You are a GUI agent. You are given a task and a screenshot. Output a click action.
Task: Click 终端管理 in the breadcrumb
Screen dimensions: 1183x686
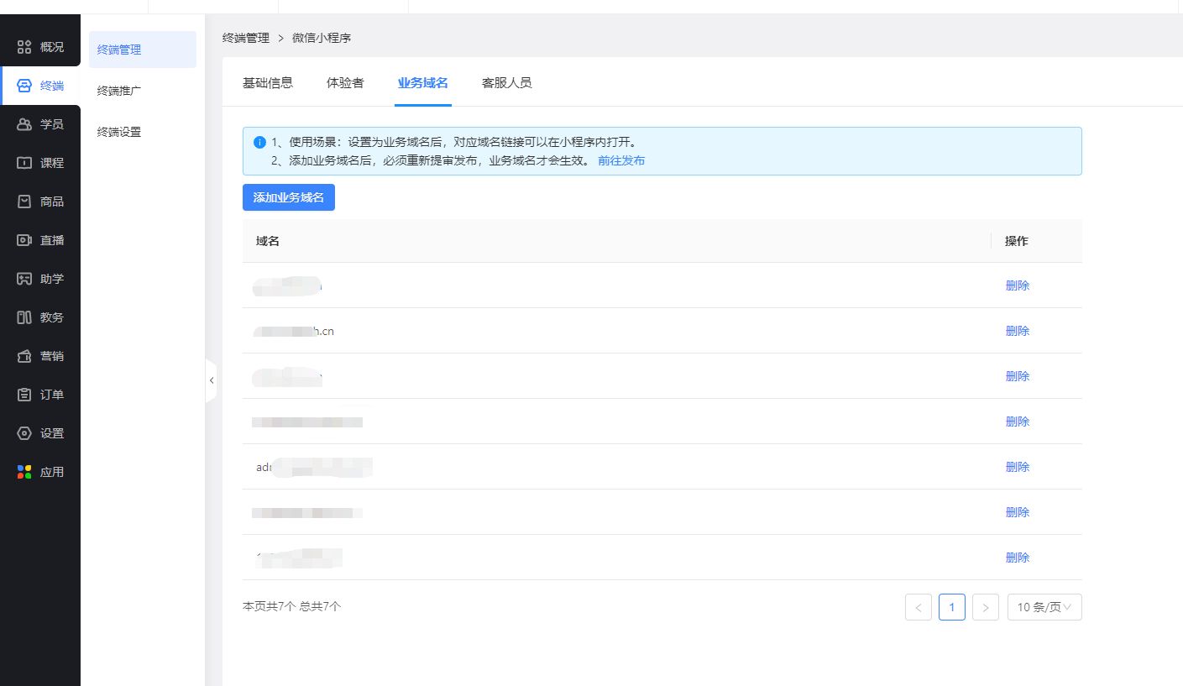[x=245, y=38]
